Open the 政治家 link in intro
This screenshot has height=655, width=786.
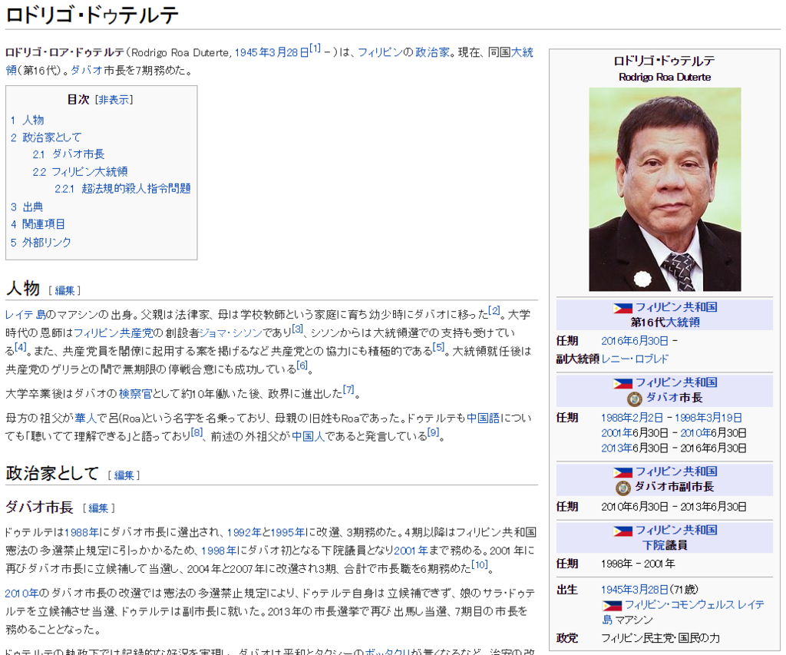(x=432, y=53)
